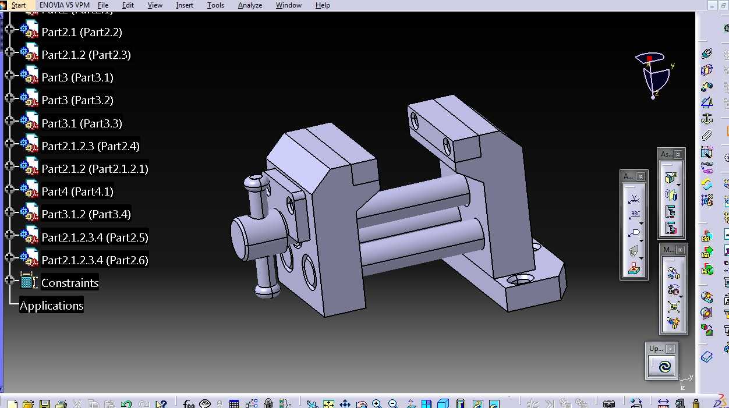This screenshot has width=729, height=408.
Task: Click the Create Multi-View icon
Action: [x=427, y=403]
